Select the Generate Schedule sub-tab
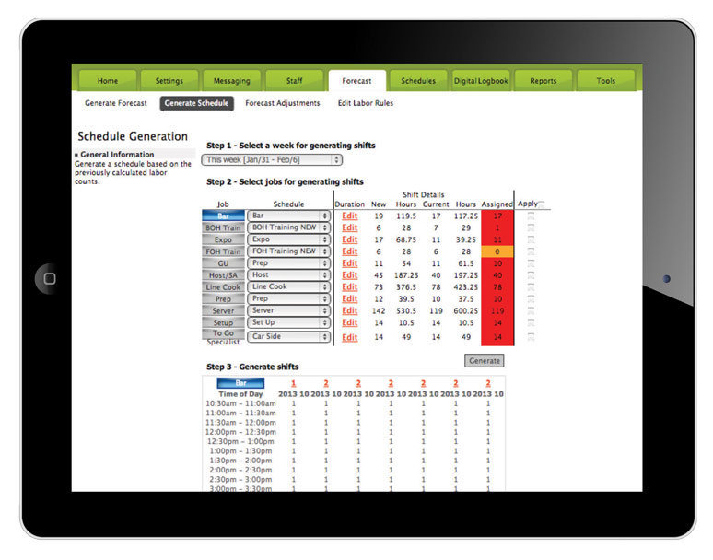713x560 pixels. pyautogui.click(x=197, y=103)
